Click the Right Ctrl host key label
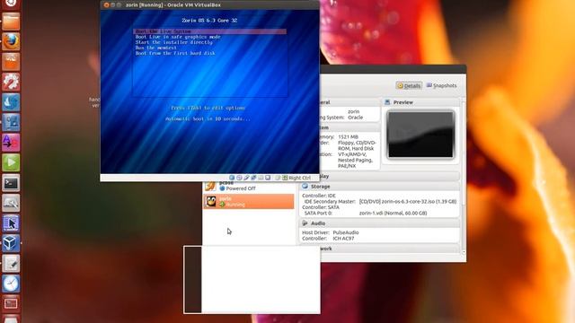The width and height of the screenshot is (575, 323). click(299, 178)
